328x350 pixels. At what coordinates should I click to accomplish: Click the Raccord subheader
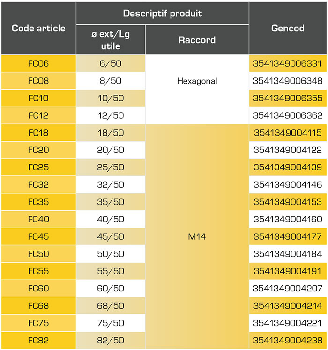click(x=197, y=40)
